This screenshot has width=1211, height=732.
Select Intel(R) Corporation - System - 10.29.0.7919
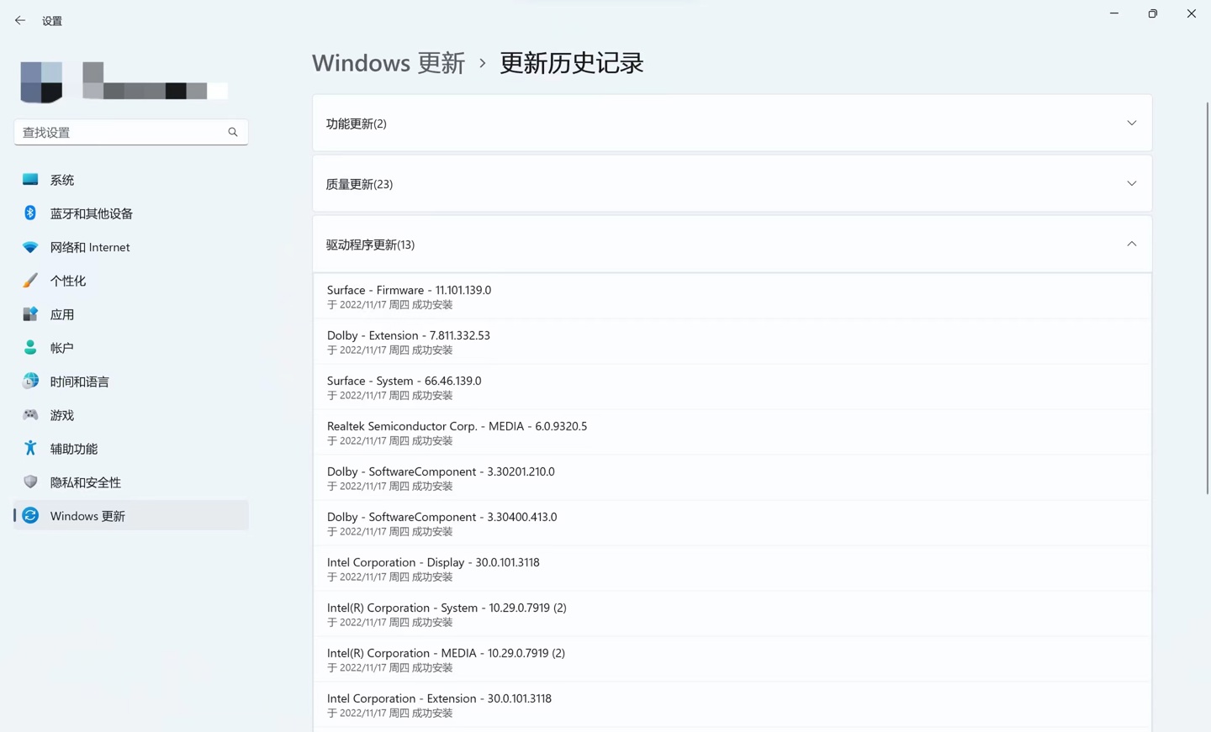pos(732,614)
